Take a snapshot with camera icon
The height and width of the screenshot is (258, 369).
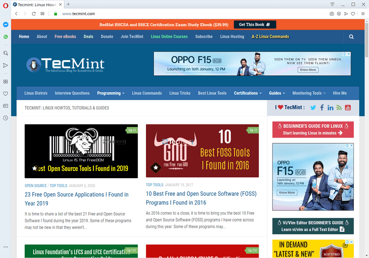[x=332, y=14]
